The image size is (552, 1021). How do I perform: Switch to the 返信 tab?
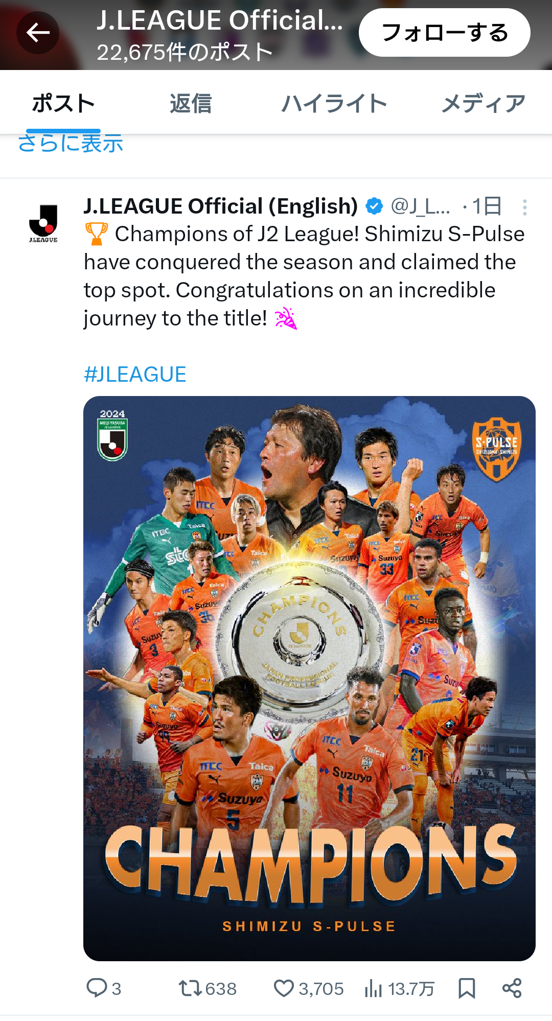[x=191, y=104]
